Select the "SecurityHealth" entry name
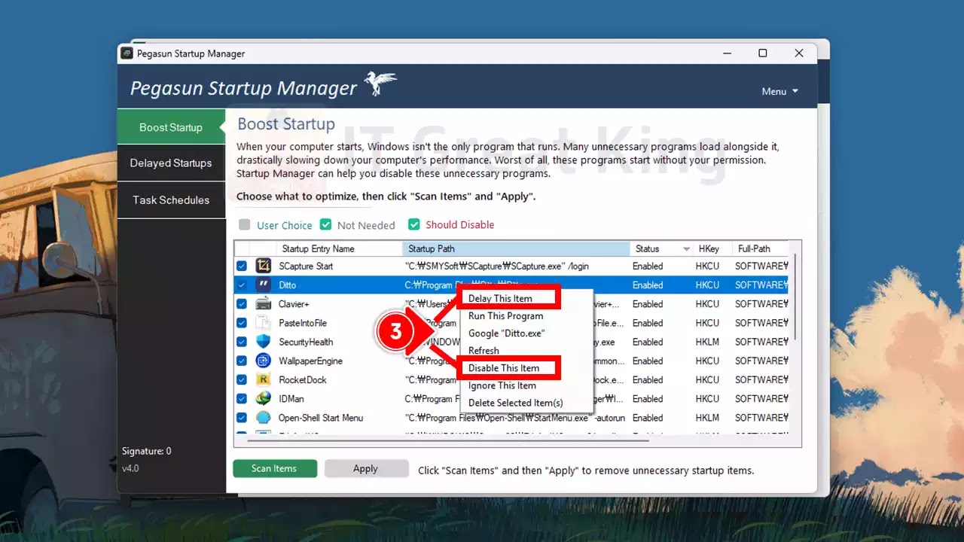 point(306,342)
